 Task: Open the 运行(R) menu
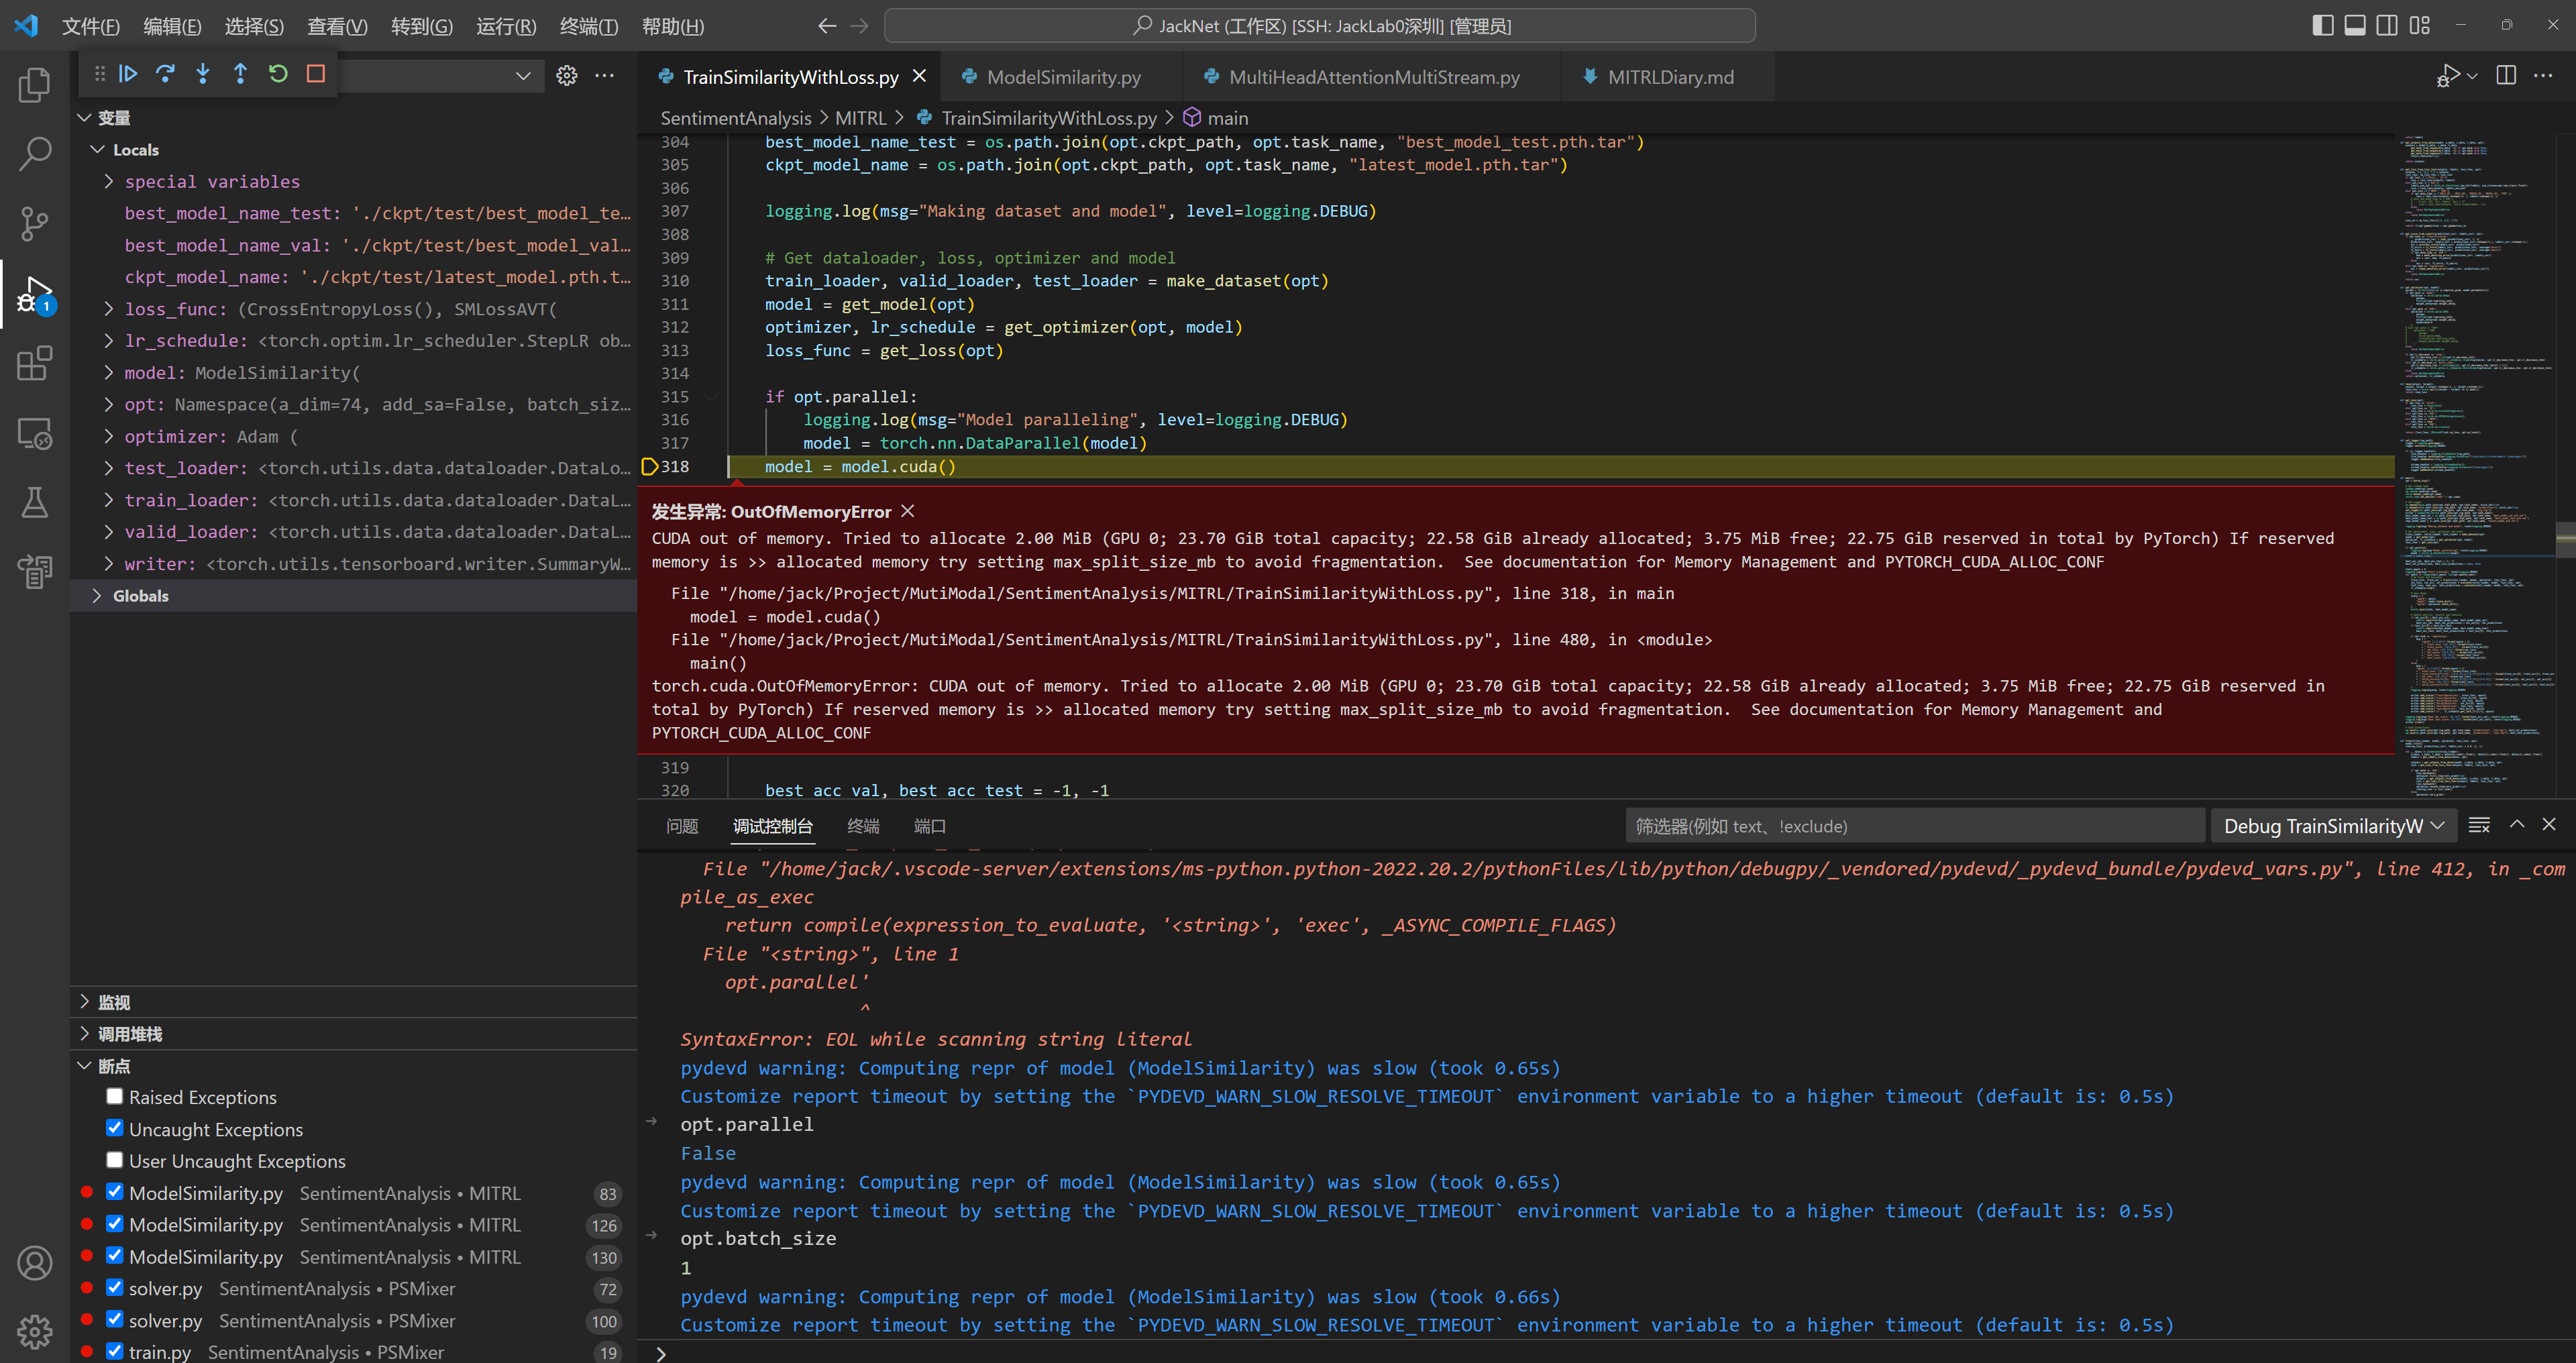[505, 26]
